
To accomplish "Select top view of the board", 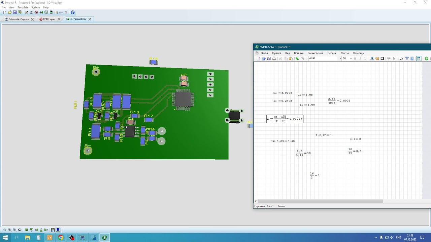I will tap(26, 230).
